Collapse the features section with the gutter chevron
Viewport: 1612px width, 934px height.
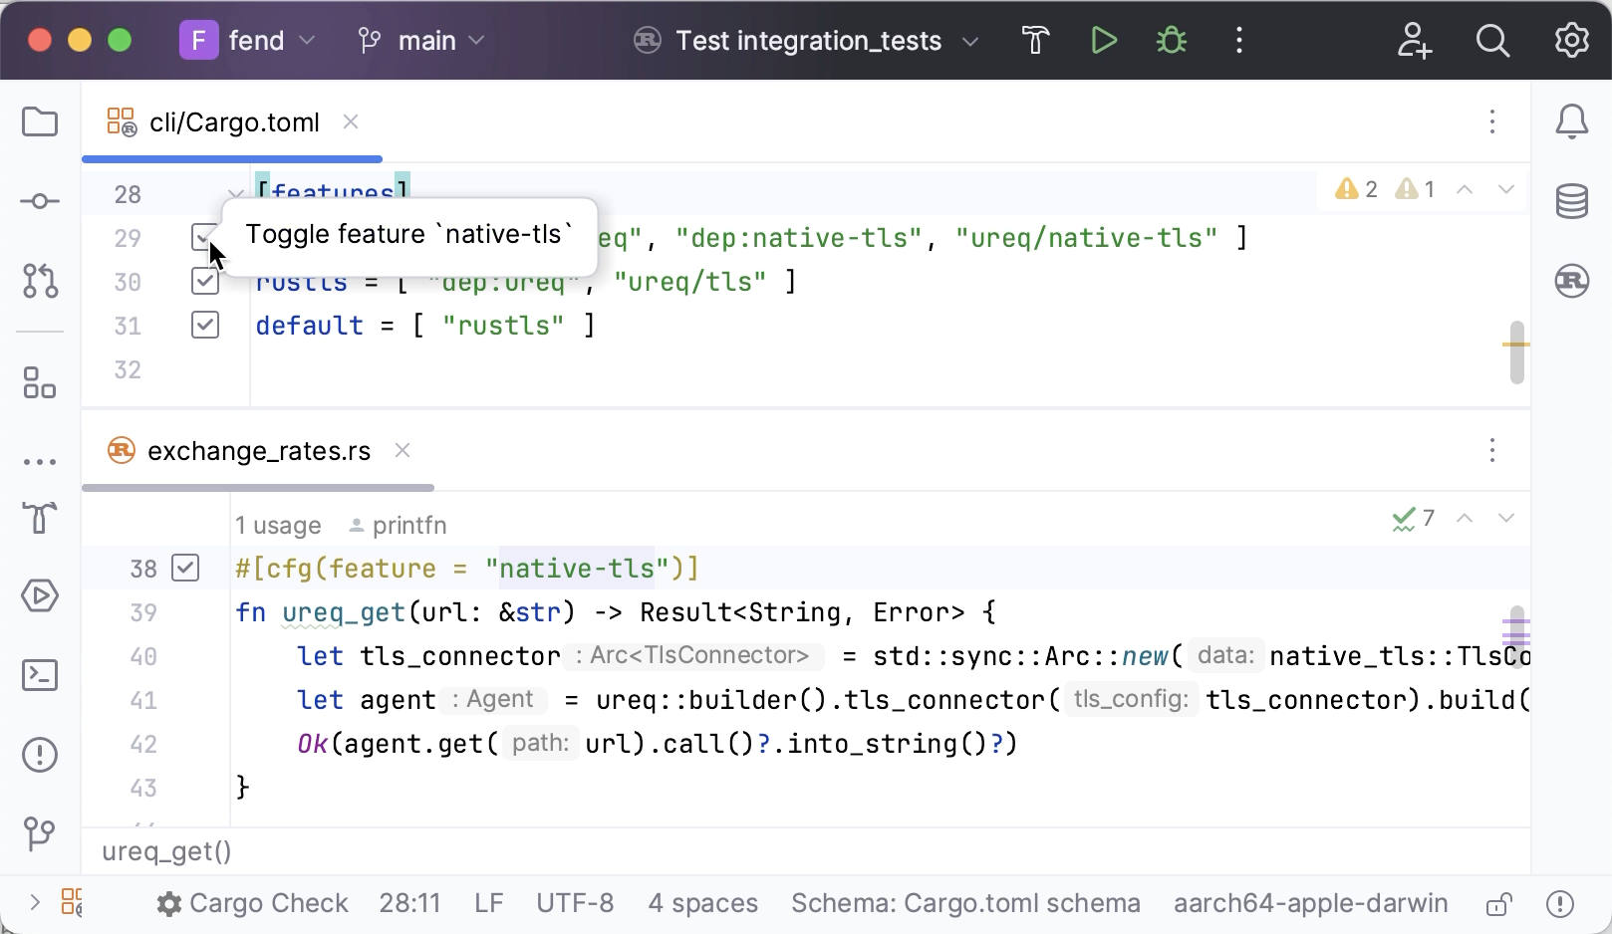[x=236, y=194]
